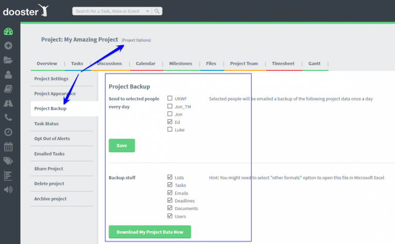Uncheck the Ed recipient checkbox
The image size is (395, 244).
coord(170,122)
